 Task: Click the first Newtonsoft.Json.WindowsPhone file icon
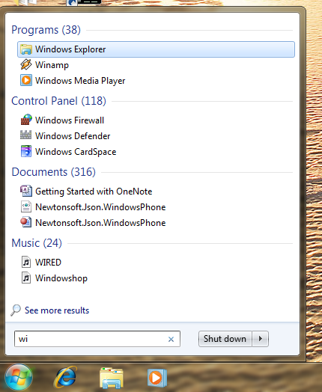tap(26, 207)
